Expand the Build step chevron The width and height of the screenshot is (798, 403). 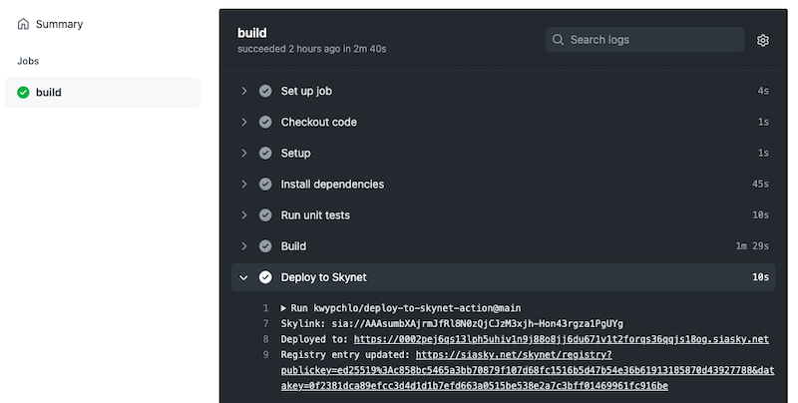pyautogui.click(x=244, y=245)
